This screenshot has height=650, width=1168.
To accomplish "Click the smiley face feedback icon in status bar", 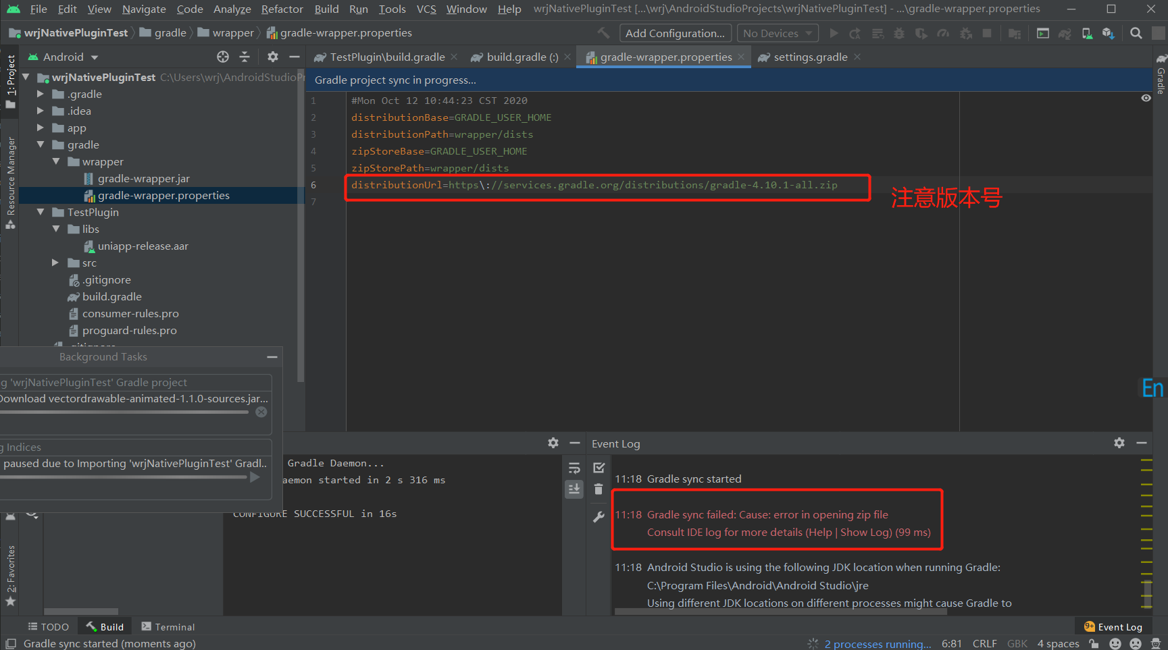I will (x=1115, y=643).
